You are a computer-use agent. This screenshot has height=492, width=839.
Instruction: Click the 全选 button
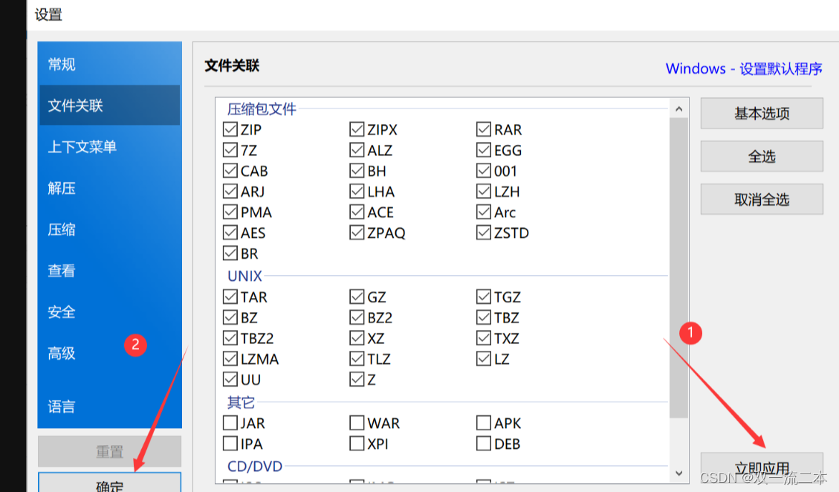pos(762,156)
